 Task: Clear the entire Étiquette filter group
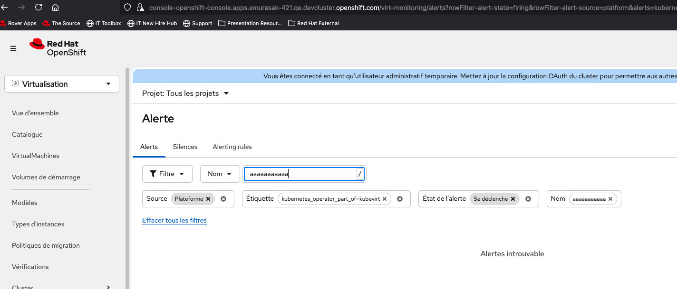click(400, 199)
